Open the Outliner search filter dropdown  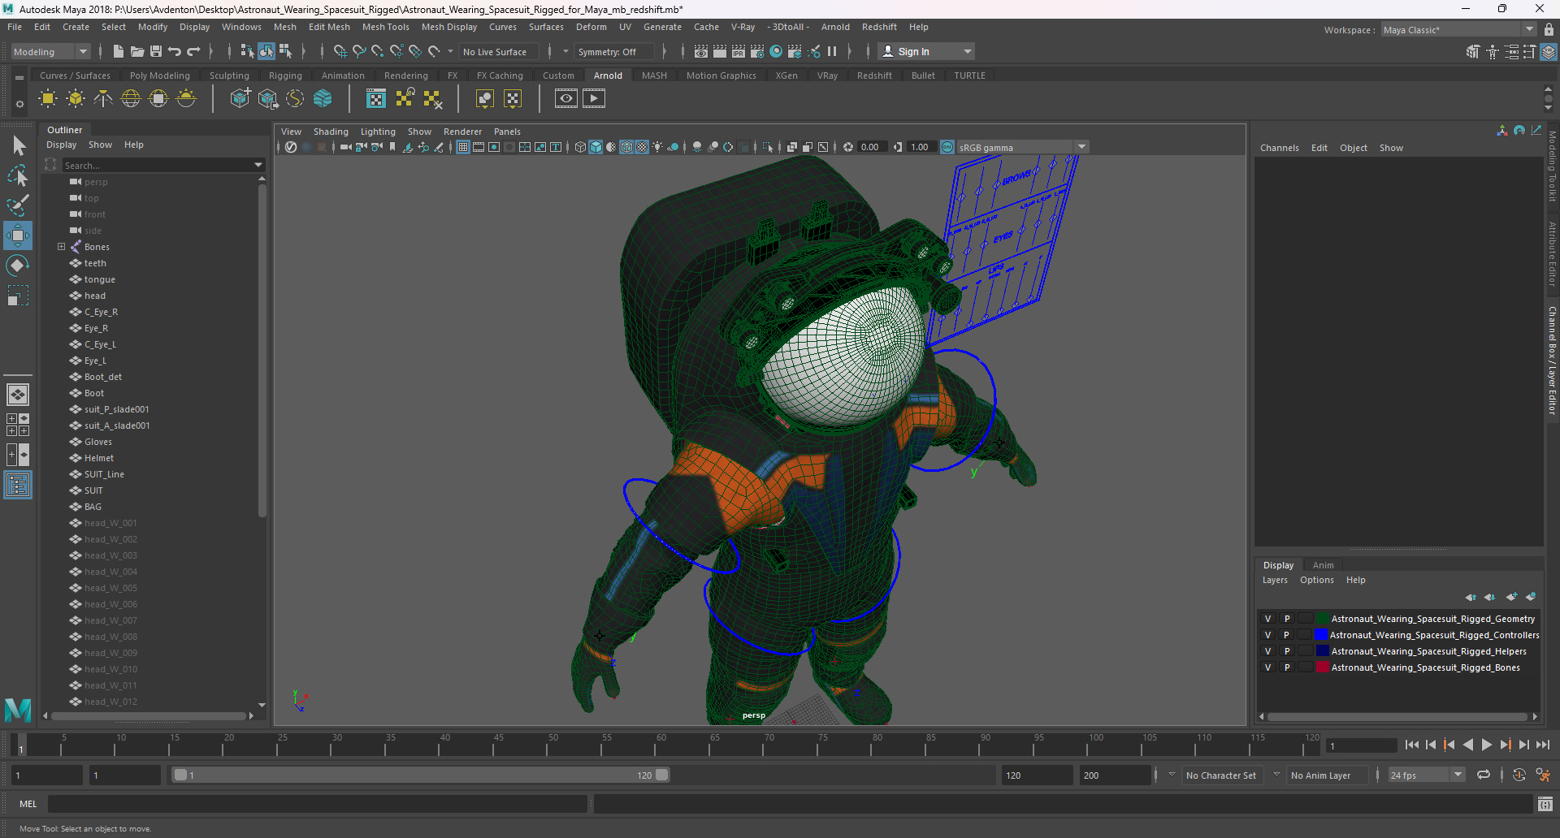(x=258, y=165)
